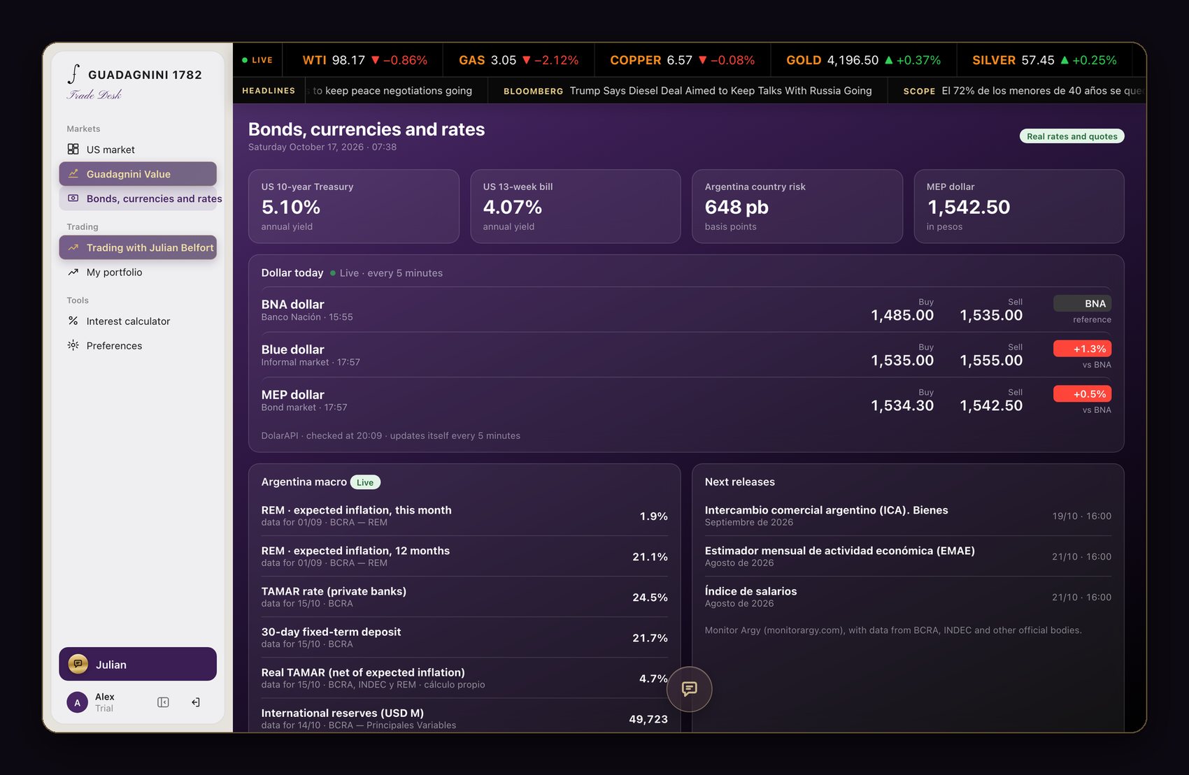
Task: Click the BNA reference badge
Action: pos(1082,303)
